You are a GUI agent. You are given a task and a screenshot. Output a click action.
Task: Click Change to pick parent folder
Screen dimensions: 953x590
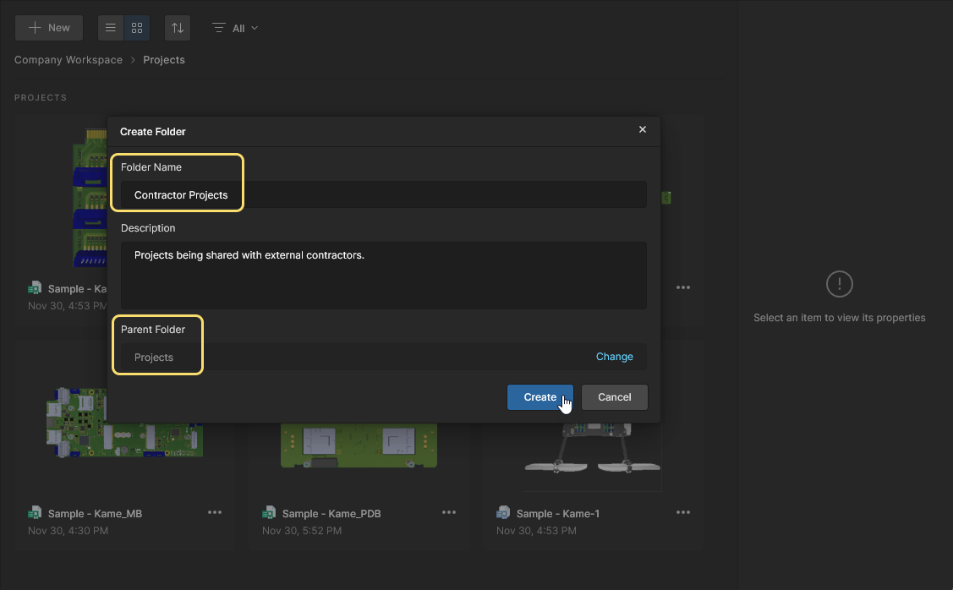(615, 357)
